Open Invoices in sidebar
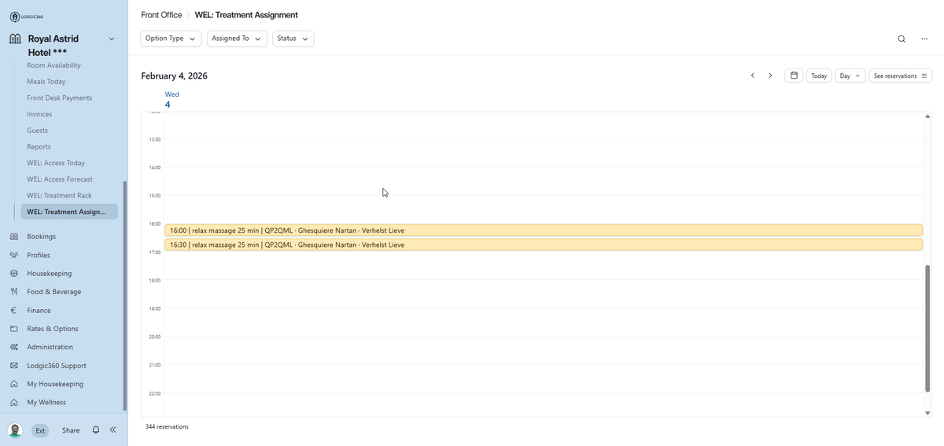Screen dimensions: 944x446 click(39, 114)
